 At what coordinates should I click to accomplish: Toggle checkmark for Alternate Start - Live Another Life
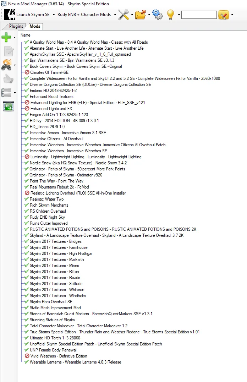[27, 48]
